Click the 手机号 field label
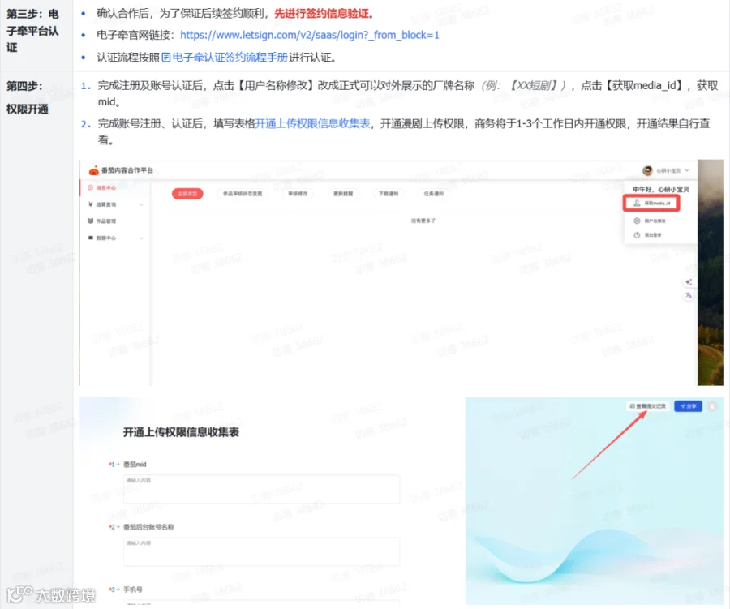 pos(133,590)
